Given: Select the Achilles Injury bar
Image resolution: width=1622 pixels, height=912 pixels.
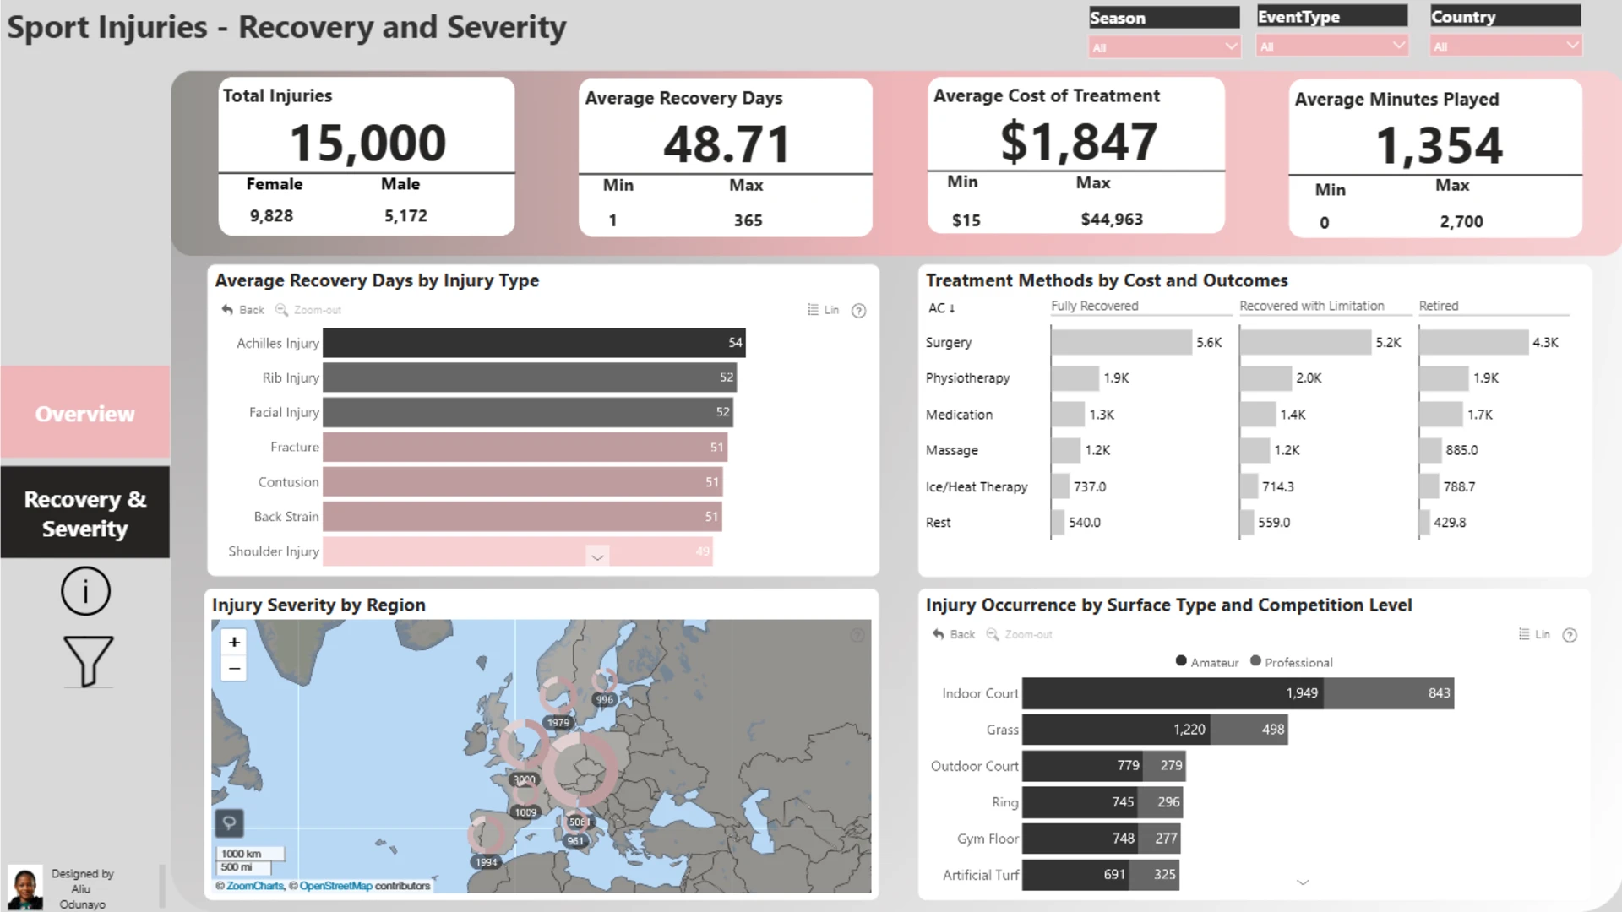Looking at the screenshot, I should pos(534,343).
